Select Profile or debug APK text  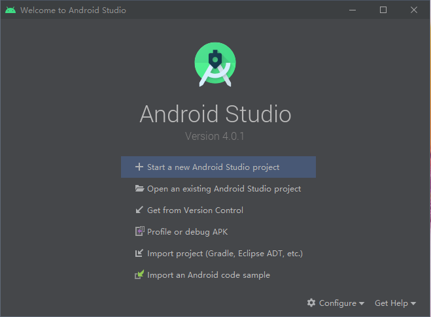tap(188, 232)
